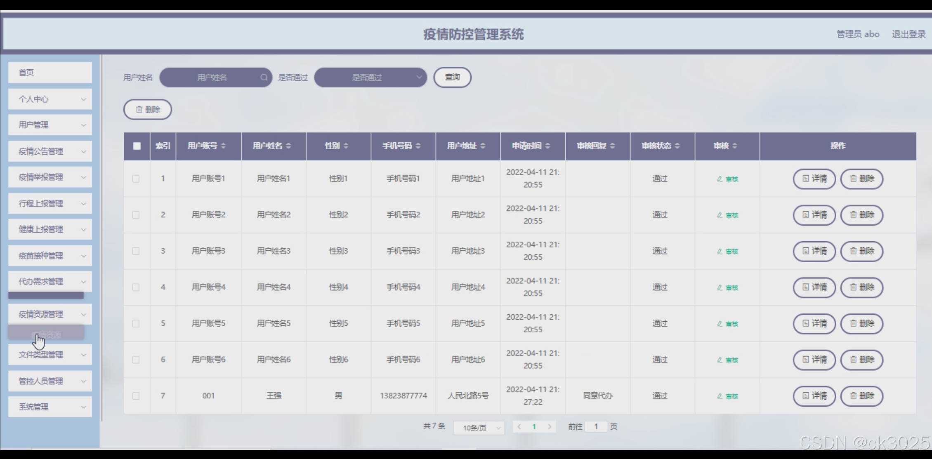The width and height of the screenshot is (932, 459).
Task: Click the search magnifier icon in the 用户姓名 field
Action: click(x=264, y=78)
